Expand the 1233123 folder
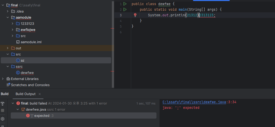 pyautogui.click(x=13, y=24)
